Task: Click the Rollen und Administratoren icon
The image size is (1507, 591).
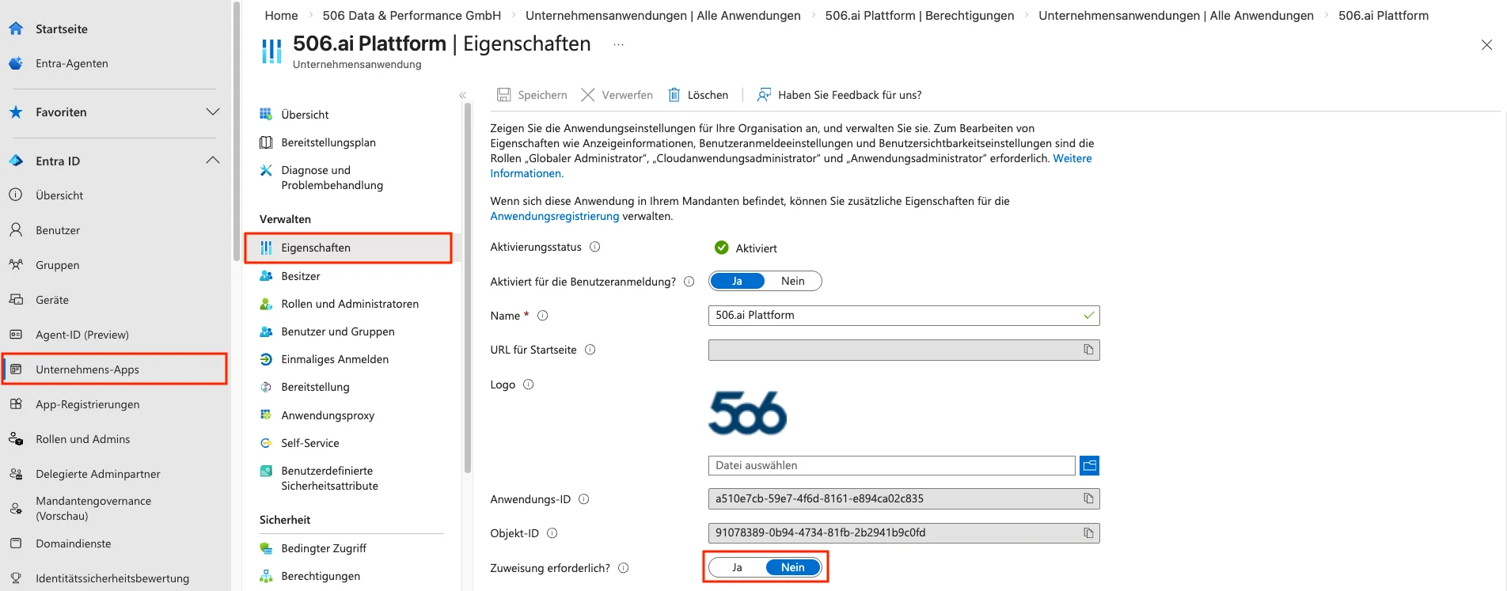Action: point(266,304)
